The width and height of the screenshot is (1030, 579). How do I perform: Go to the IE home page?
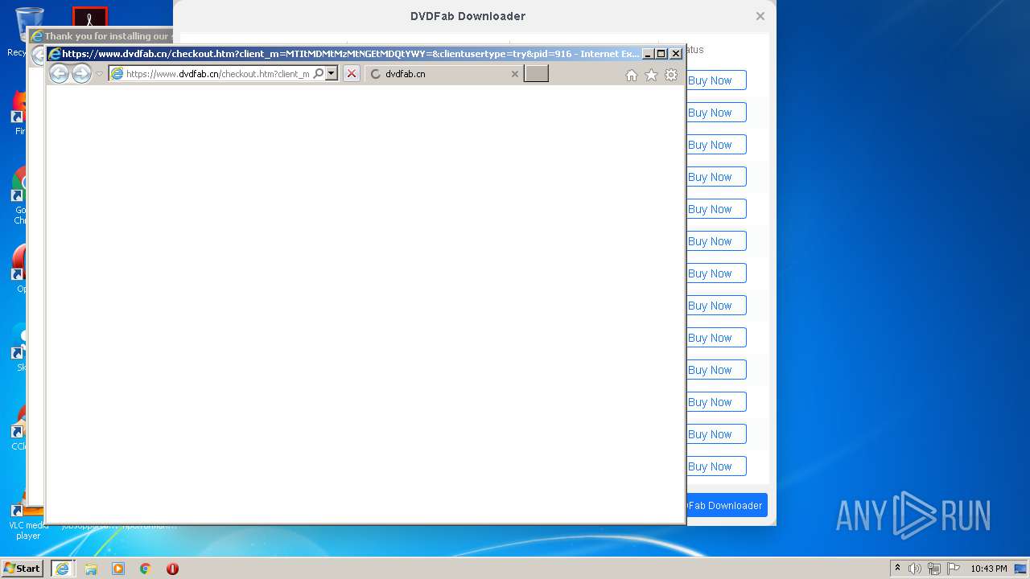click(x=632, y=75)
